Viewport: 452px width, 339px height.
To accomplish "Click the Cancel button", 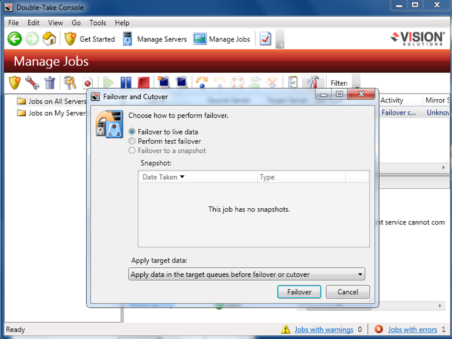I will coord(348,292).
